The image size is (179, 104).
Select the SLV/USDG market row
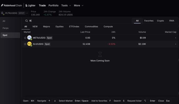(x=100, y=44)
